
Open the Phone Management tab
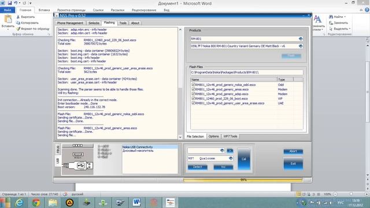click(70, 23)
